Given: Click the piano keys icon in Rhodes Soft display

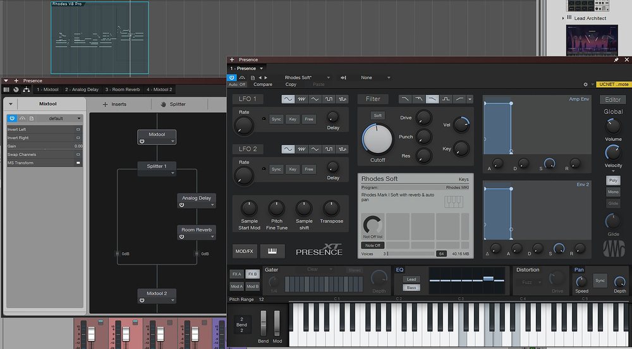Looking at the screenshot, I should pos(454,202).
